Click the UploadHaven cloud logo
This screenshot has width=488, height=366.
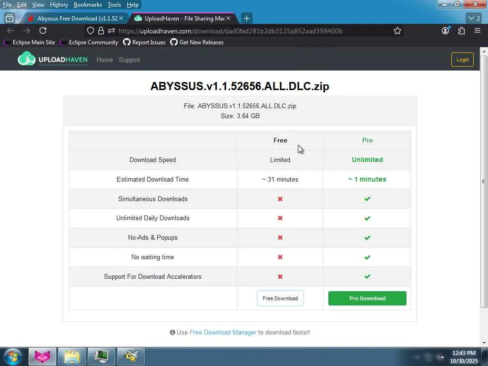point(52,59)
